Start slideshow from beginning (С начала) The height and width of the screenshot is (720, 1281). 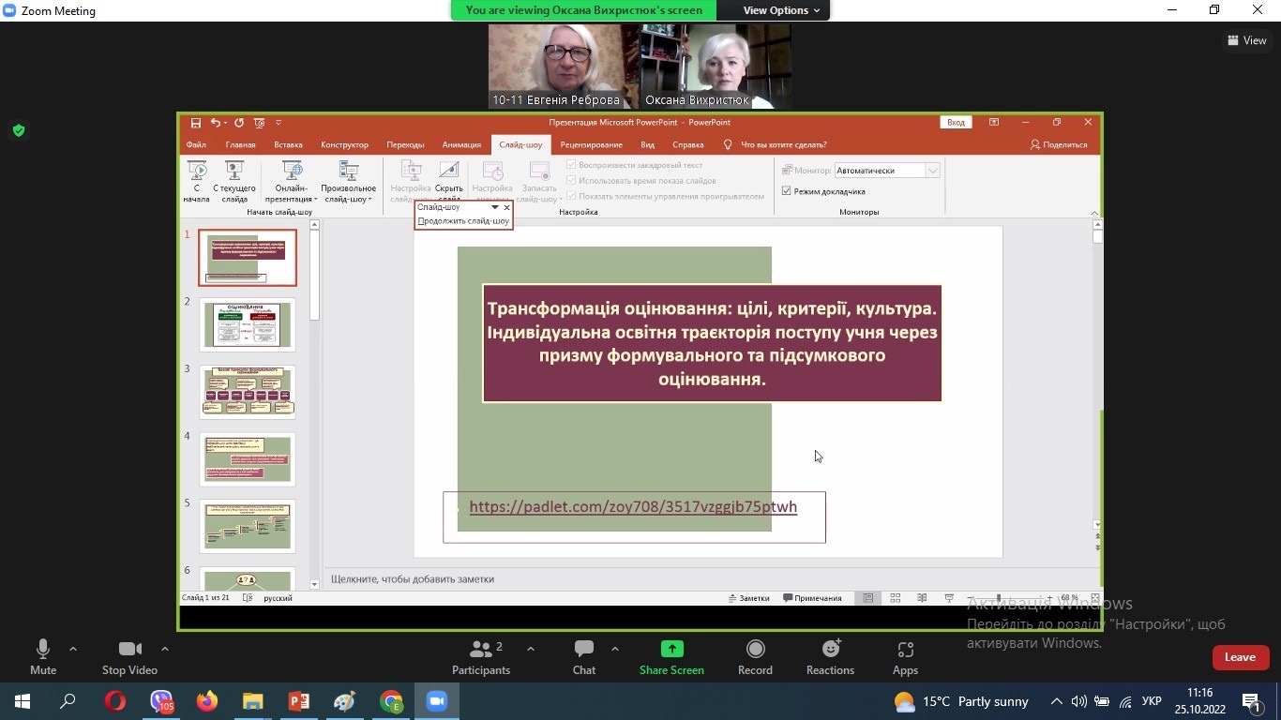point(197,182)
